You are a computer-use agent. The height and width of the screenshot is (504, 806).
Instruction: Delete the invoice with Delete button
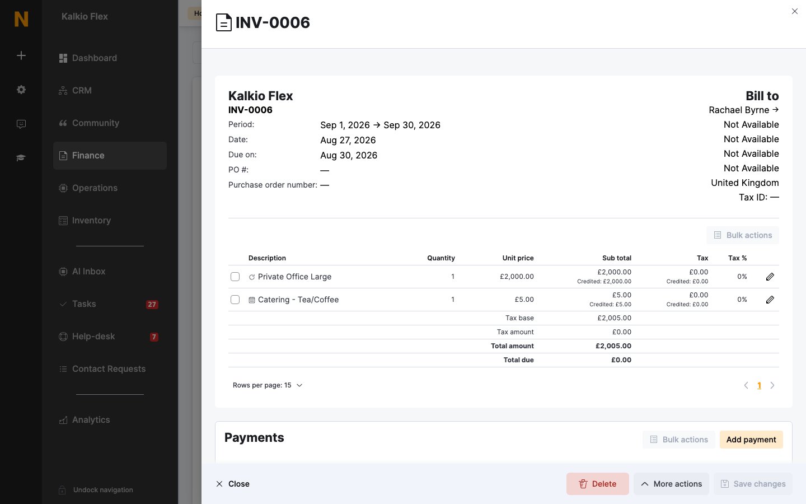(598, 484)
